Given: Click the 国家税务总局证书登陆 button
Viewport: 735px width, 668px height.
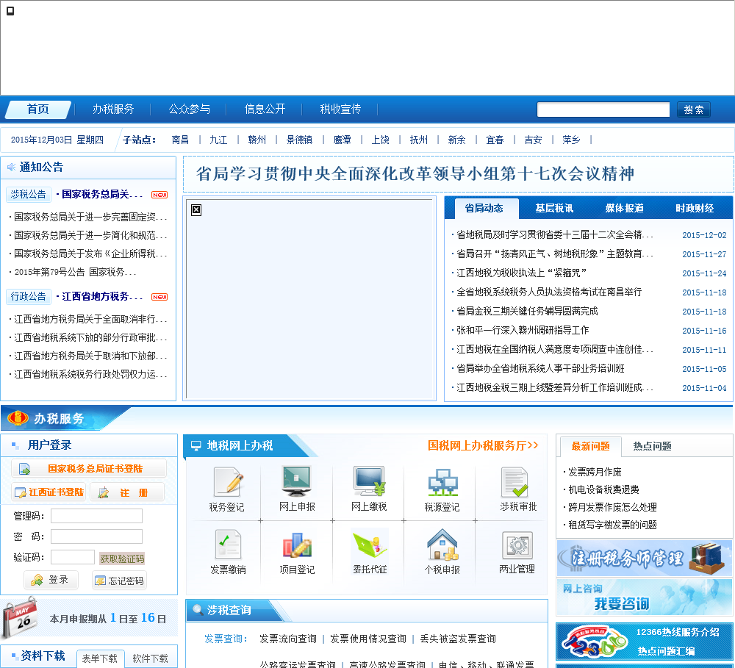Looking at the screenshot, I should tap(89, 468).
